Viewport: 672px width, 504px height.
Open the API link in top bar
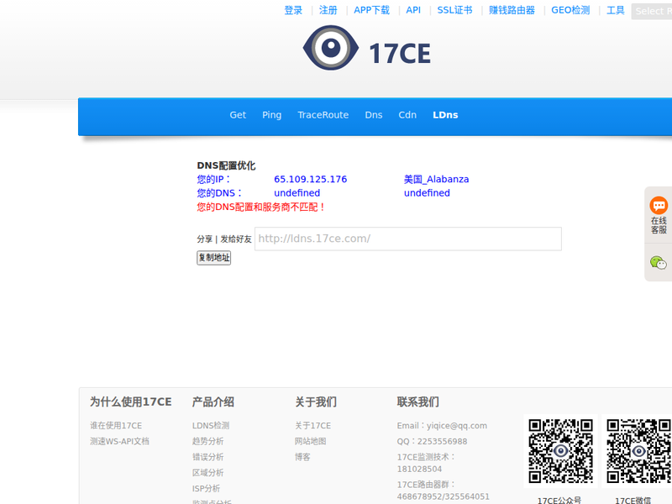click(413, 10)
